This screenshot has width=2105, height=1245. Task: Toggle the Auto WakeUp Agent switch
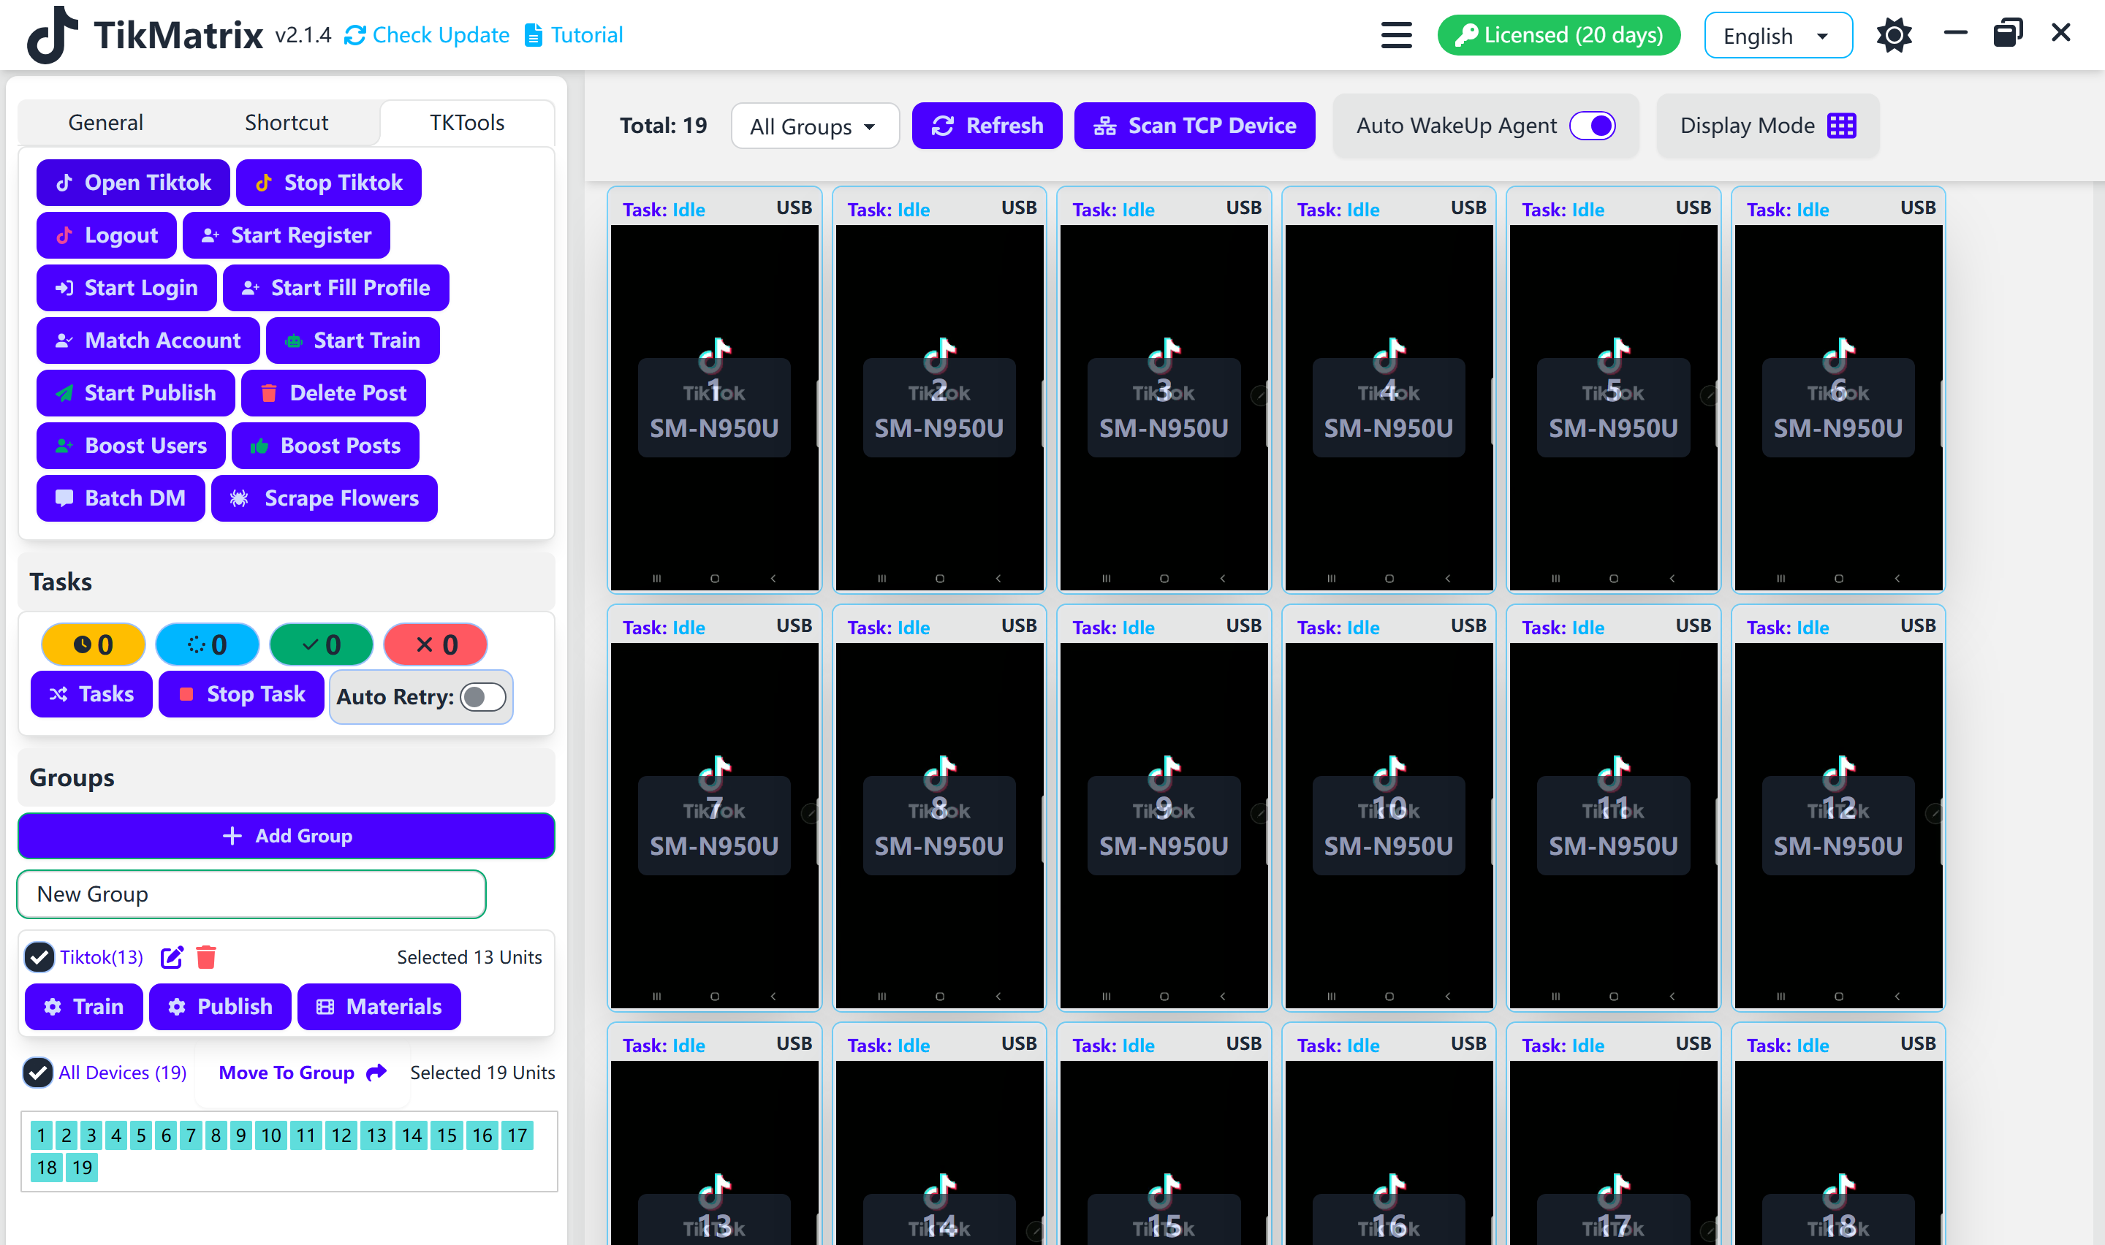coord(1592,126)
